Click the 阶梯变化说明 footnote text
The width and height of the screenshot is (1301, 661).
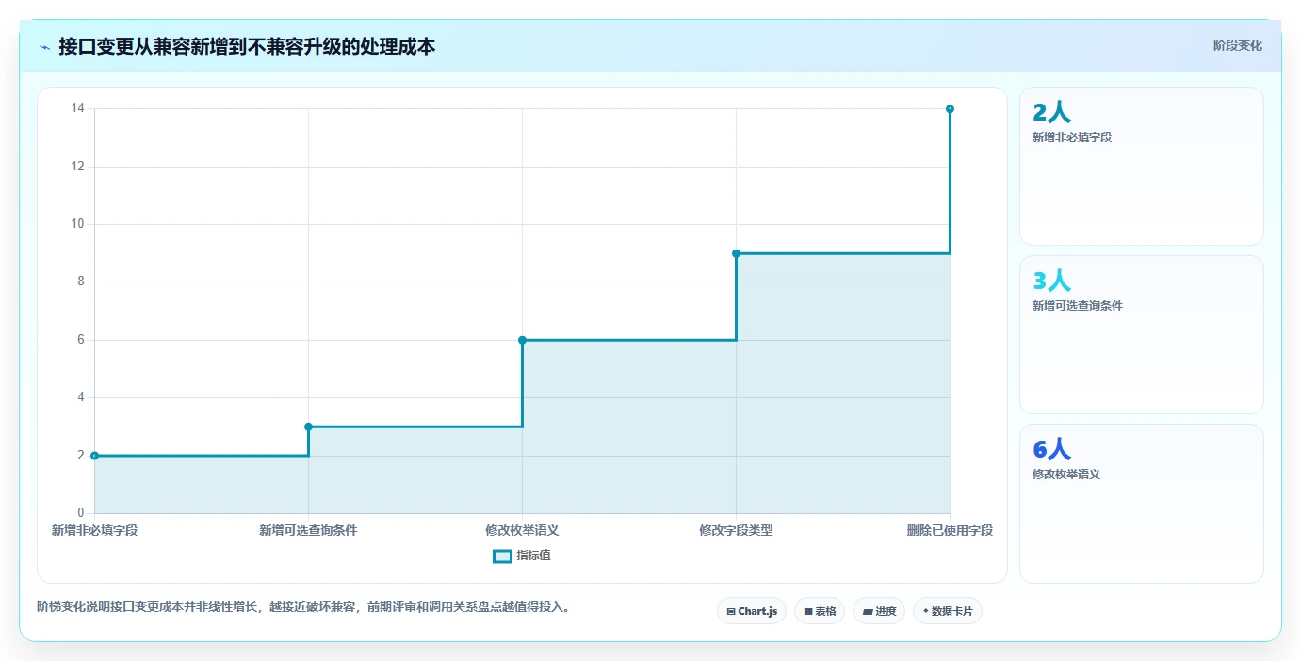[x=302, y=607]
